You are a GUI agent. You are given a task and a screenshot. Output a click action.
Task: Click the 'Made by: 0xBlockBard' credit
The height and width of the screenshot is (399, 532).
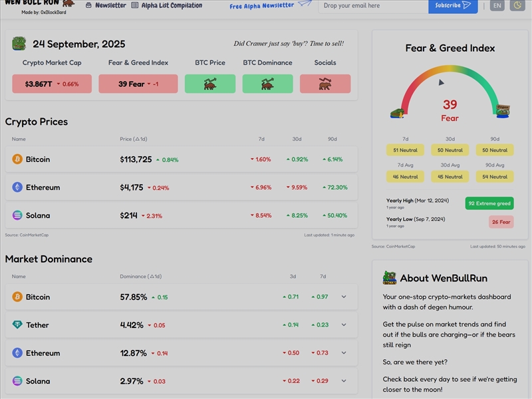tap(44, 12)
